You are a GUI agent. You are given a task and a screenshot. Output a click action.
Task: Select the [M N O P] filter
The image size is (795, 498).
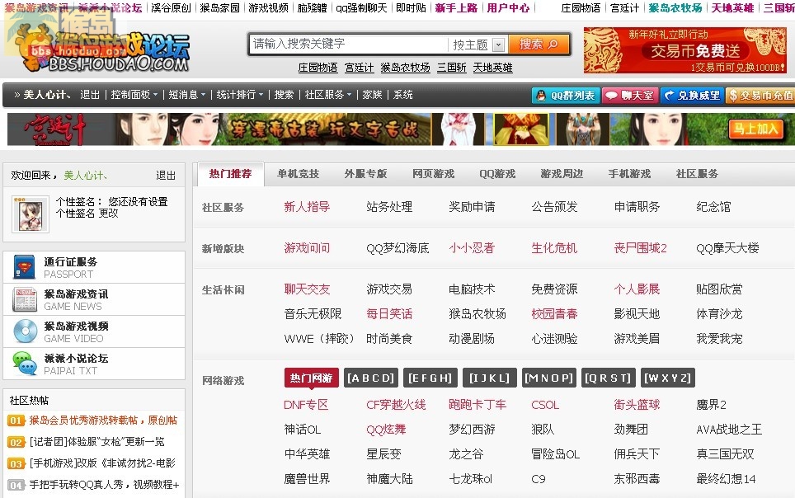tap(549, 378)
